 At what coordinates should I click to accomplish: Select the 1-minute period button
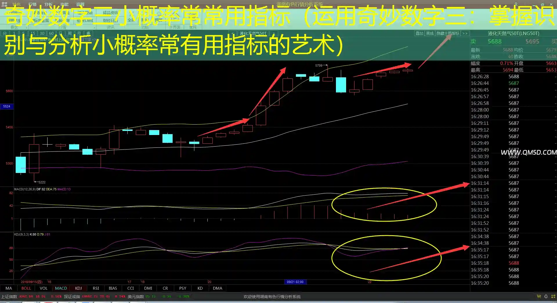[14, 33]
